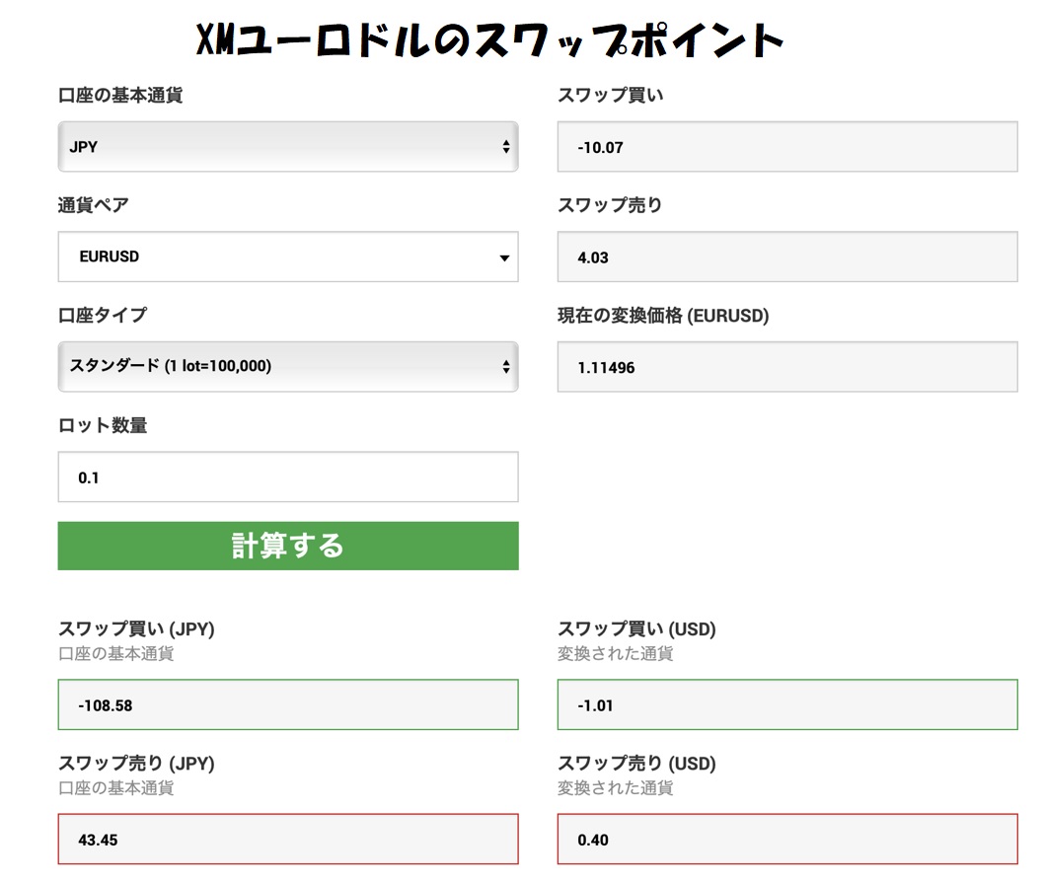Click the スワップ売り (JPY) result 43.45
The width and height of the screenshot is (1044, 884).
pyautogui.click(x=287, y=839)
